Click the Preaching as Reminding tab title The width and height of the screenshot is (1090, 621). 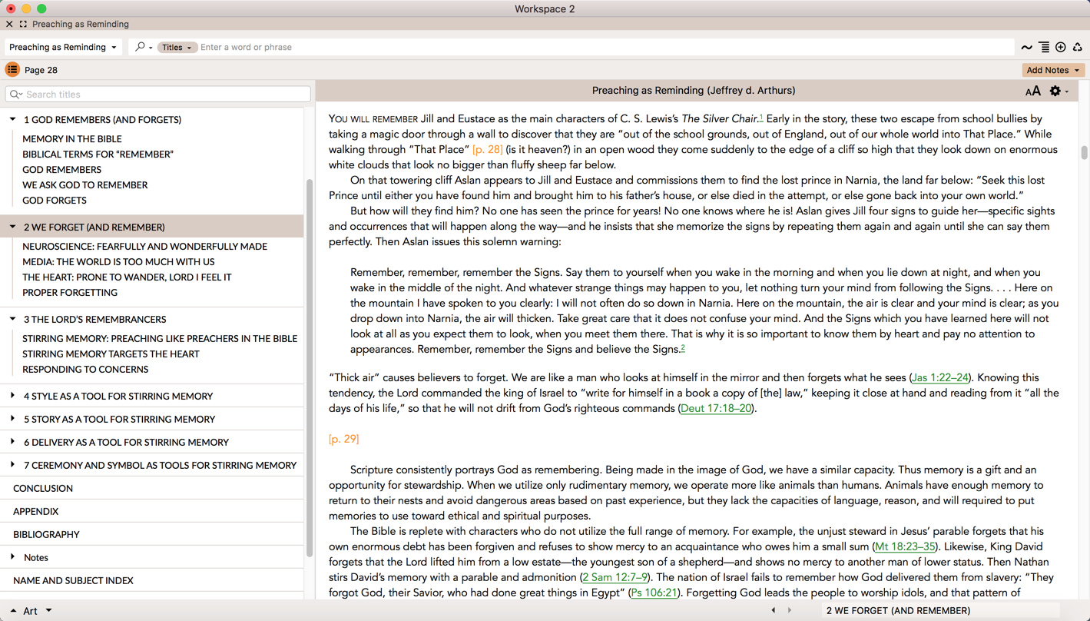[81, 24]
